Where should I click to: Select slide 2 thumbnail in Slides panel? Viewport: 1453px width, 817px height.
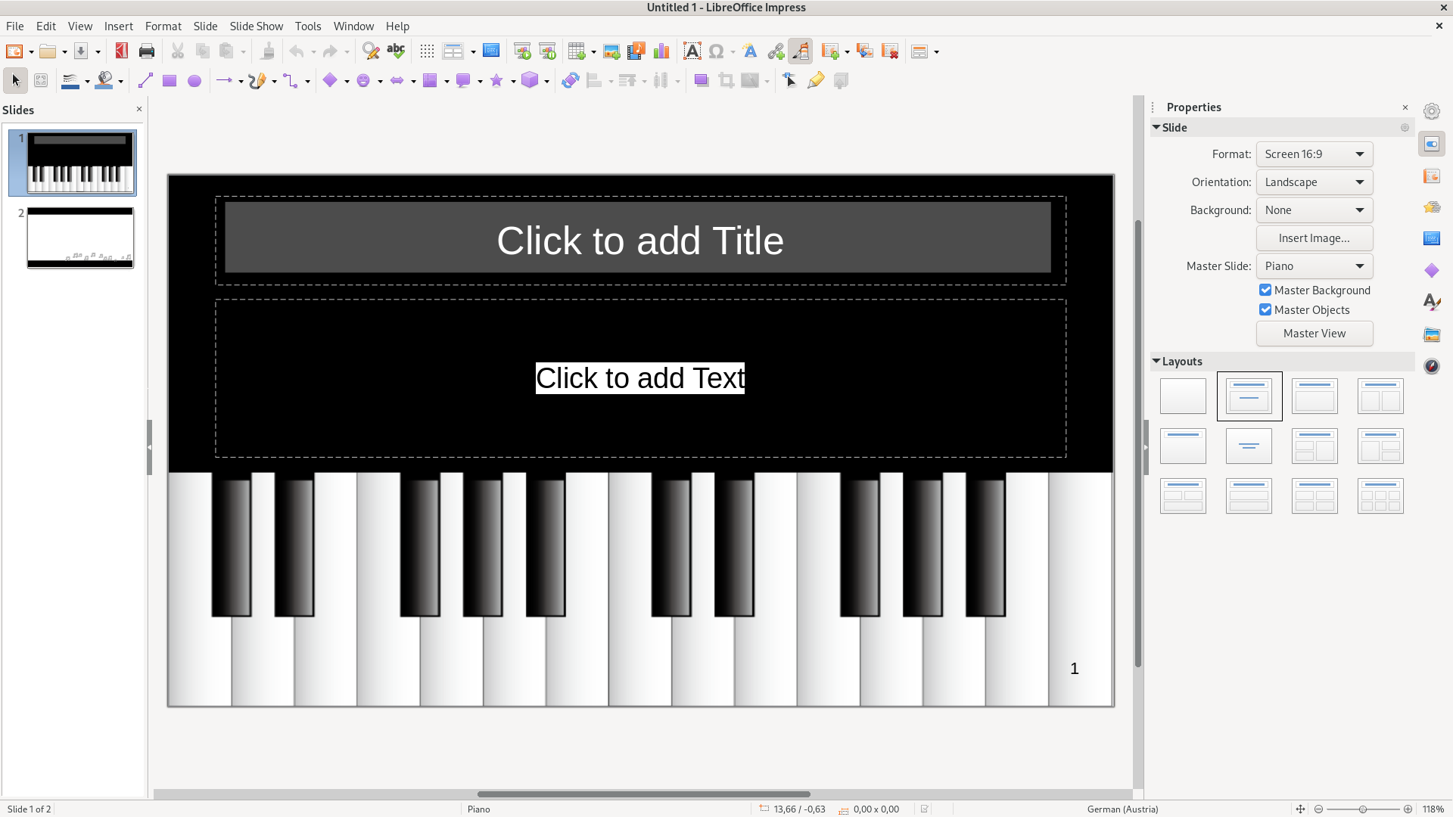pos(80,238)
